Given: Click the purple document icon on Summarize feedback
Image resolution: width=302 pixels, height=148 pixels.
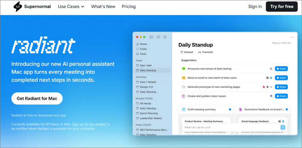Looking at the screenshot, I should [241, 109].
